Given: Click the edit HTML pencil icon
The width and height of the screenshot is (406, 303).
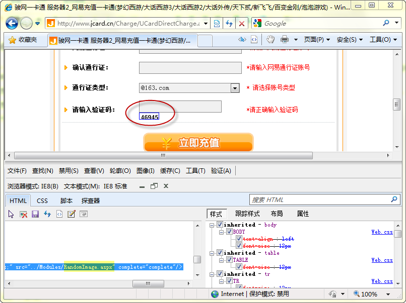Looking at the screenshot, I should click(x=72, y=214).
